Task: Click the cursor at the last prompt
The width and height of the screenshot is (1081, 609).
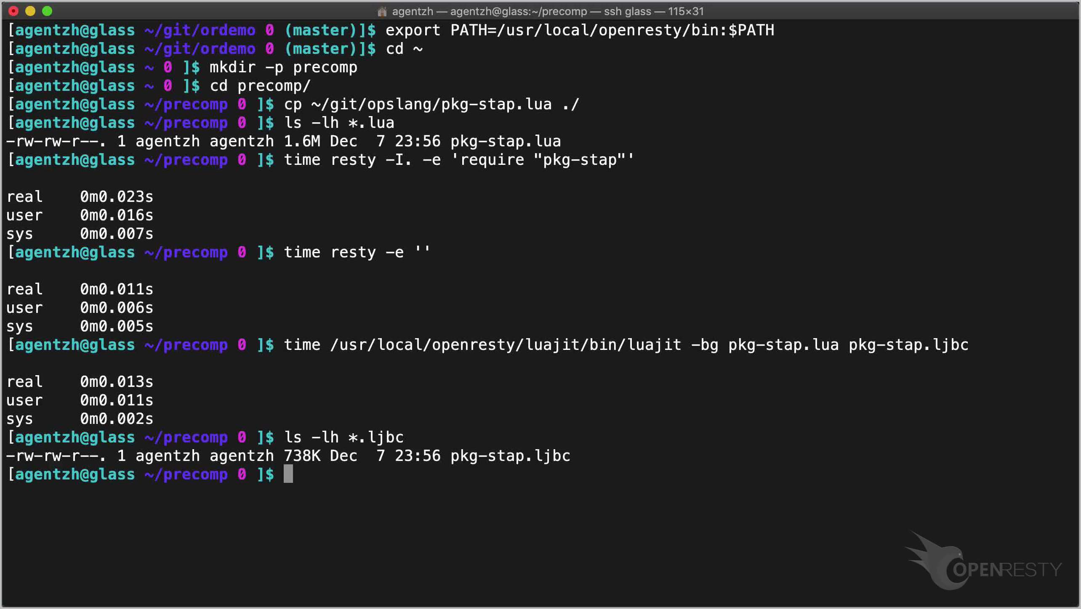Action: click(x=288, y=474)
